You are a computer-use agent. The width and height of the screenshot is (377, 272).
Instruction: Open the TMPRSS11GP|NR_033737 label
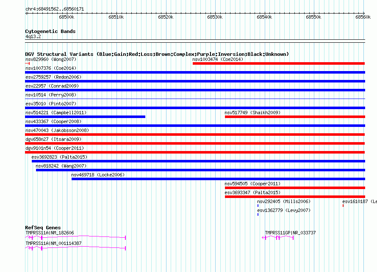[x=290, y=233]
